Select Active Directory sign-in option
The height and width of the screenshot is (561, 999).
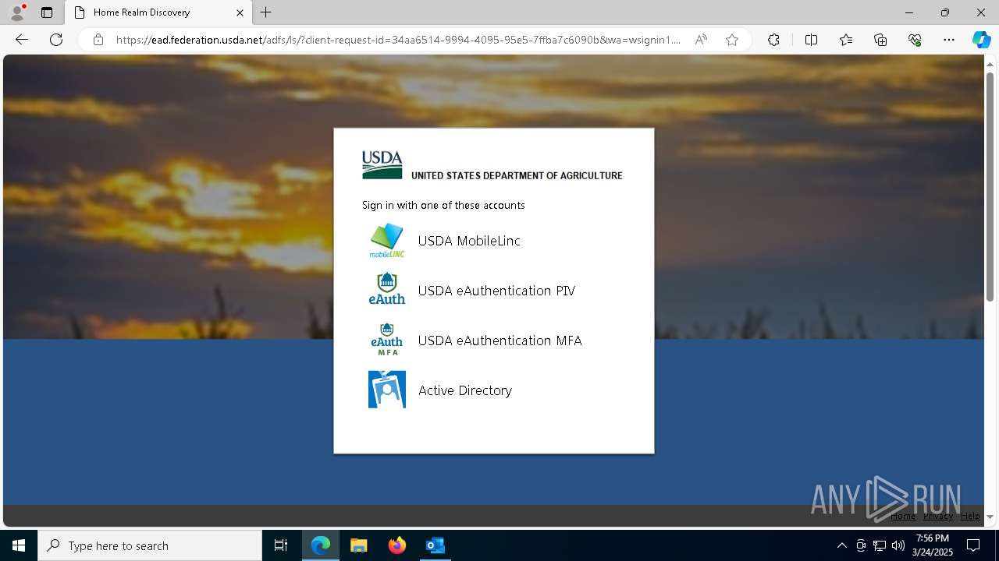click(464, 390)
